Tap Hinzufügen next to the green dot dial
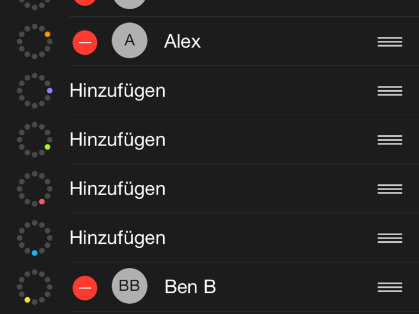This screenshot has width=419, height=314. 118,140
